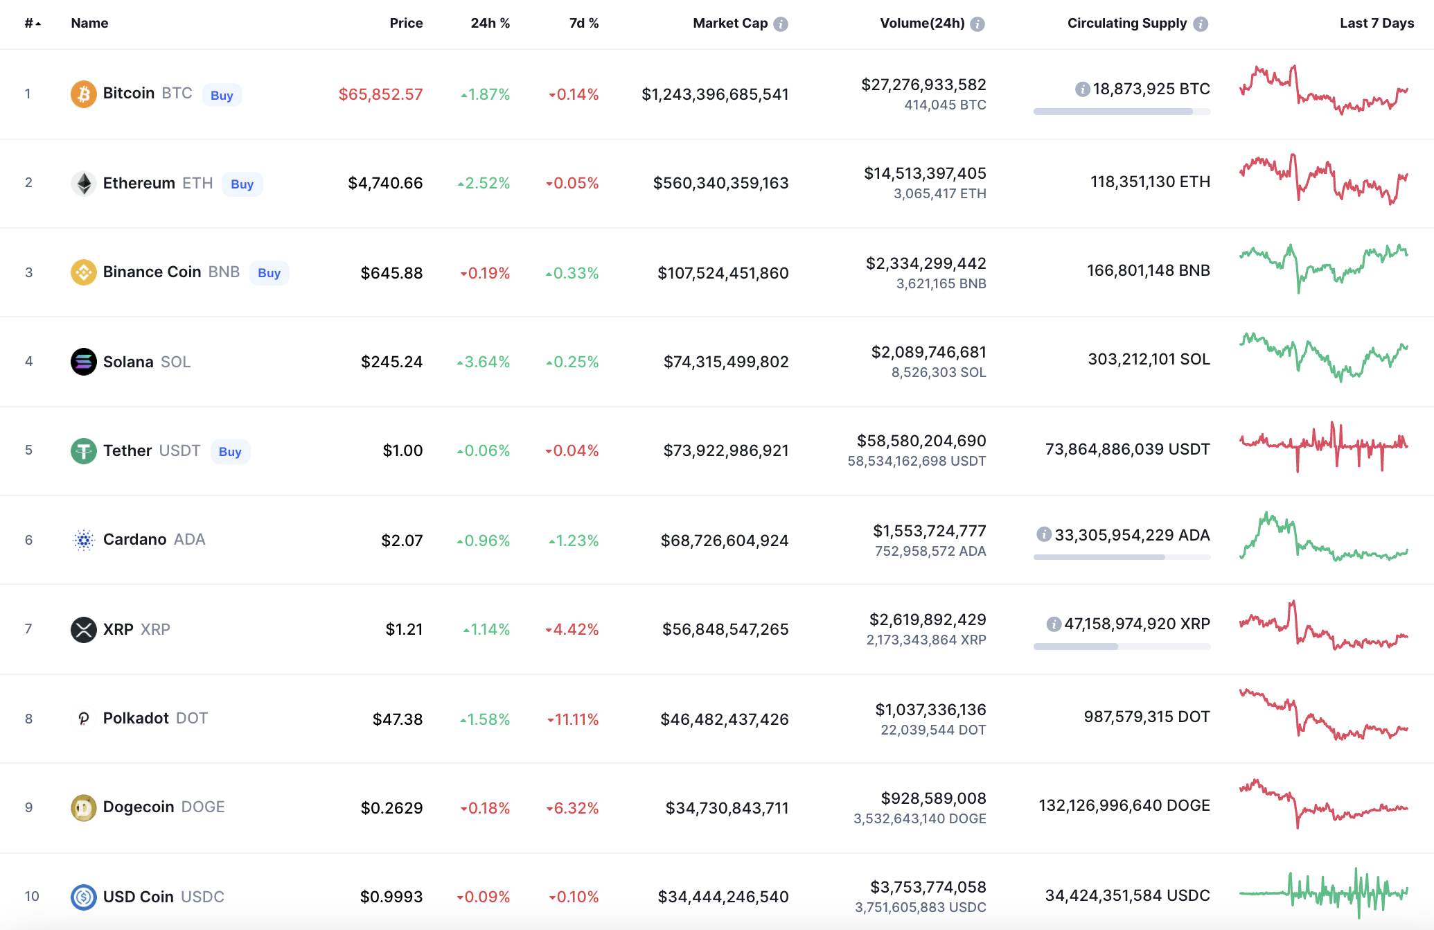The height and width of the screenshot is (930, 1434).
Task: Click Buy next to Ethereum
Action: pyautogui.click(x=242, y=184)
